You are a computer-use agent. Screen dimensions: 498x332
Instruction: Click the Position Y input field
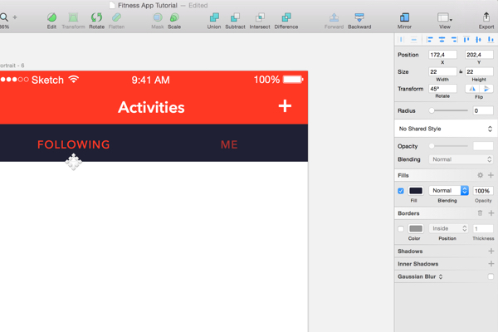coord(479,55)
